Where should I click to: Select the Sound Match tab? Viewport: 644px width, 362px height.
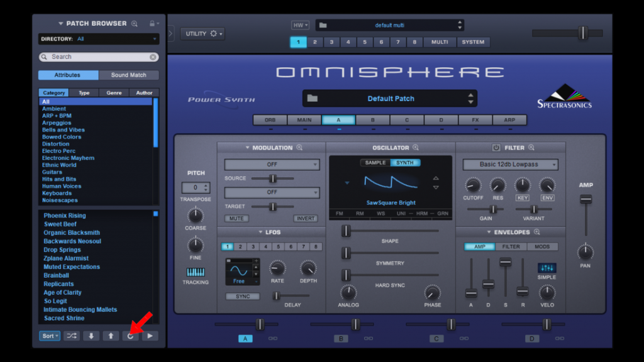(128, 75)
